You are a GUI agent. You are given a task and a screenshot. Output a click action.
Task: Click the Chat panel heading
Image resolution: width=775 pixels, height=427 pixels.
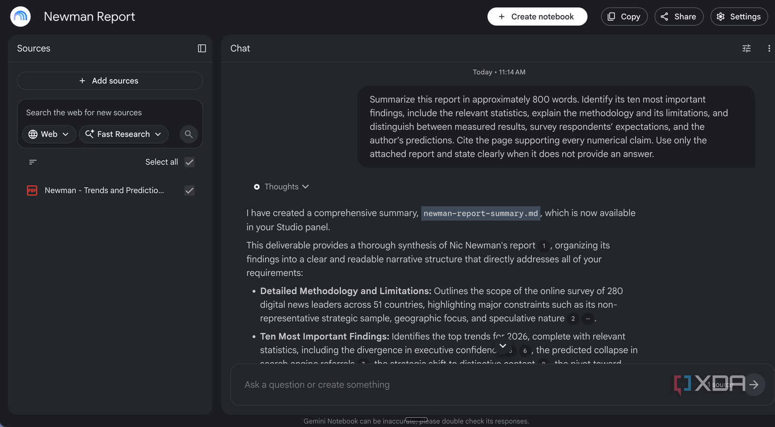[240, 48]
